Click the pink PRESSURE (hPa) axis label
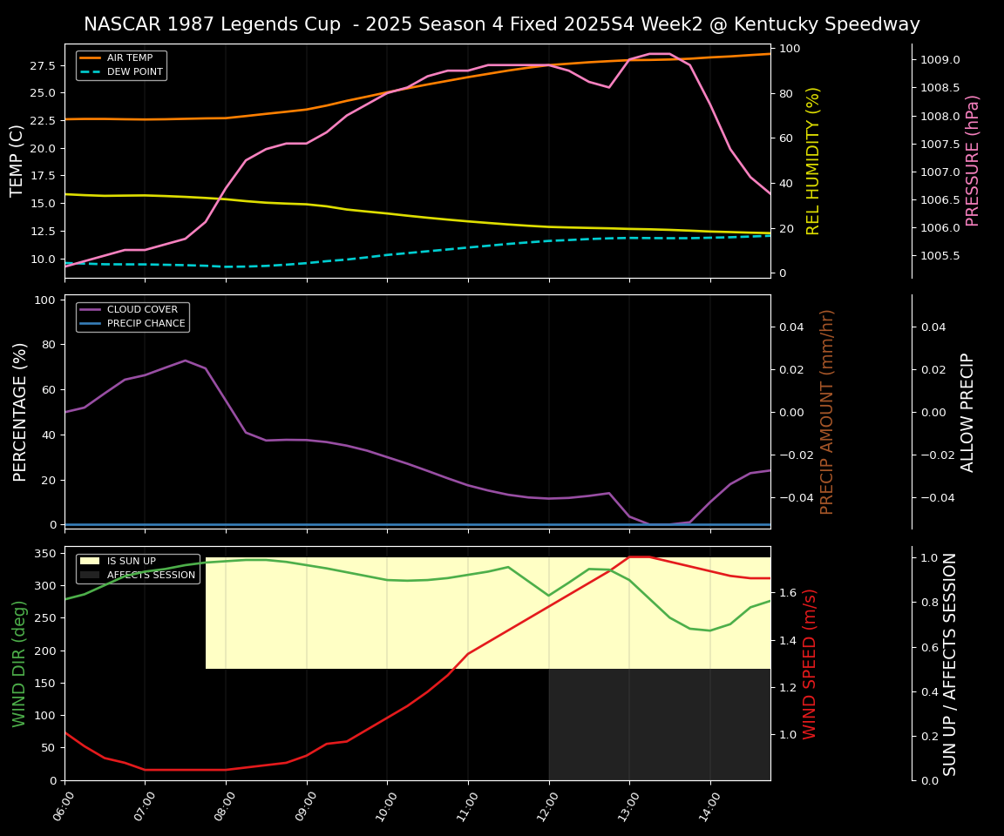Viewport: 1004px width, 836px height. (x=973, y=160)
